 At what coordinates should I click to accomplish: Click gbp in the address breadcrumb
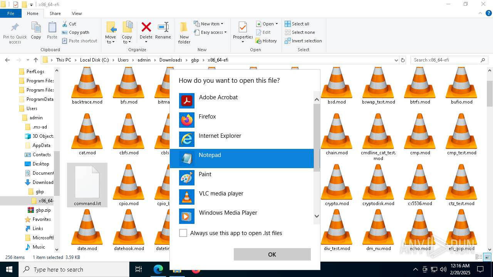[195, 60]
